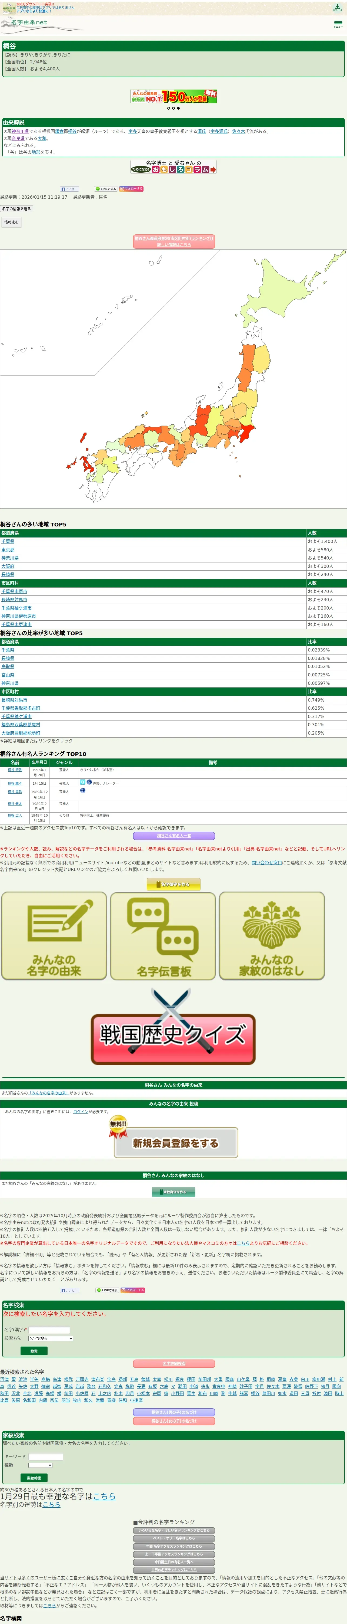
Task: Tap the app install download icon
Action: (338, 8)
